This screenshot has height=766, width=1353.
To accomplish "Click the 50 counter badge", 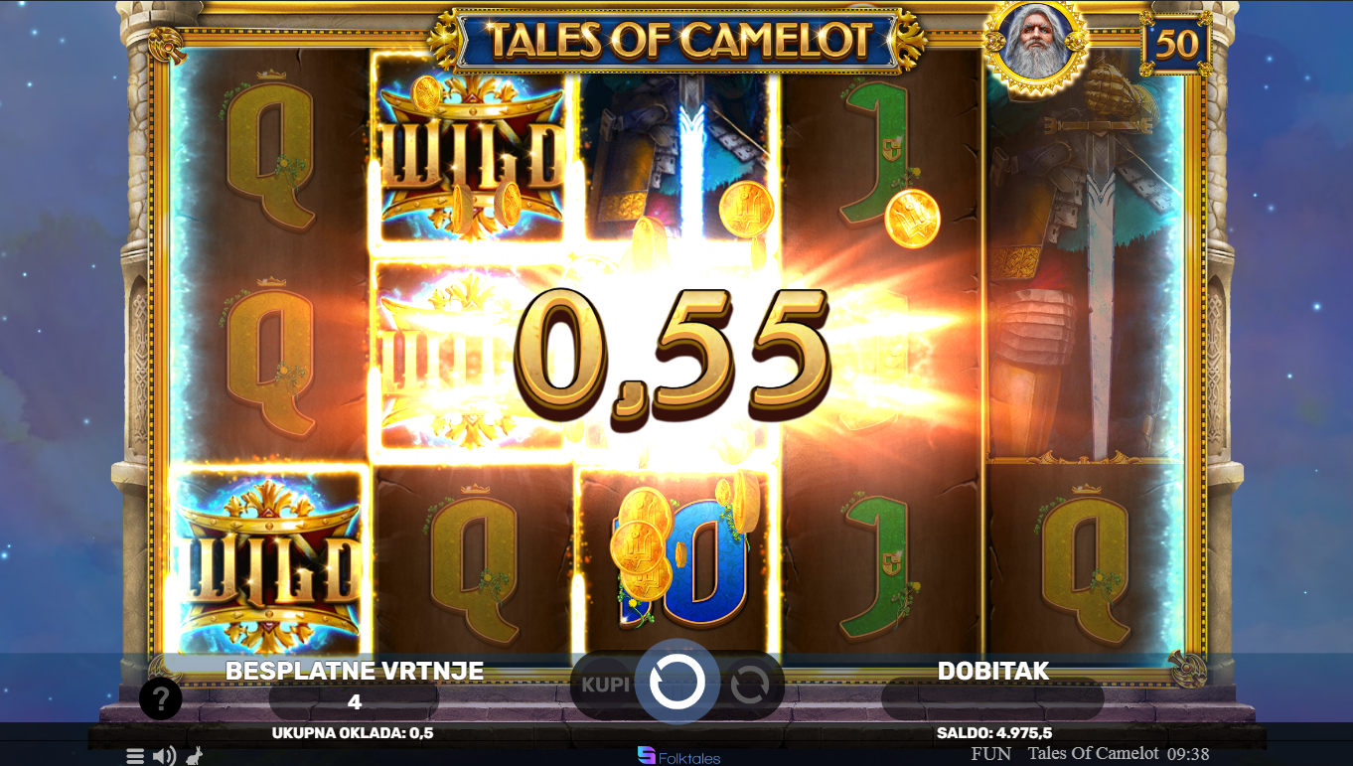I will click(x=1177, y=44).
